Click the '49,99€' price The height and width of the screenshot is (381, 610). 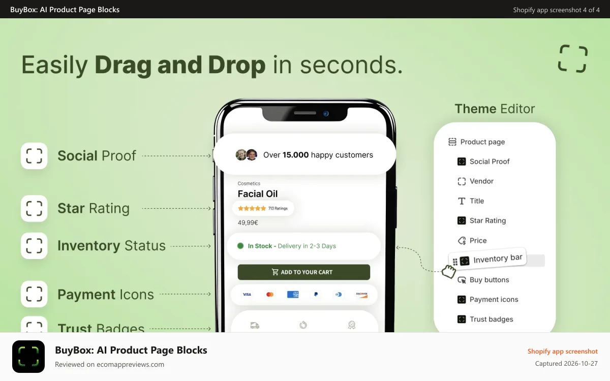248,223
